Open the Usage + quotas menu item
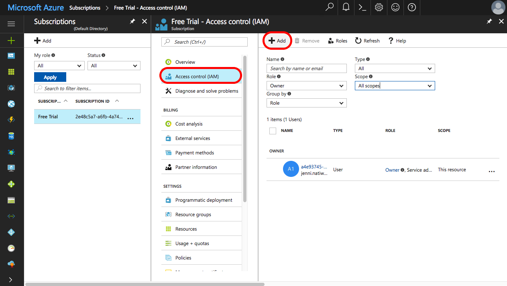This screenshot has width=507, height=286. [202, 243]
